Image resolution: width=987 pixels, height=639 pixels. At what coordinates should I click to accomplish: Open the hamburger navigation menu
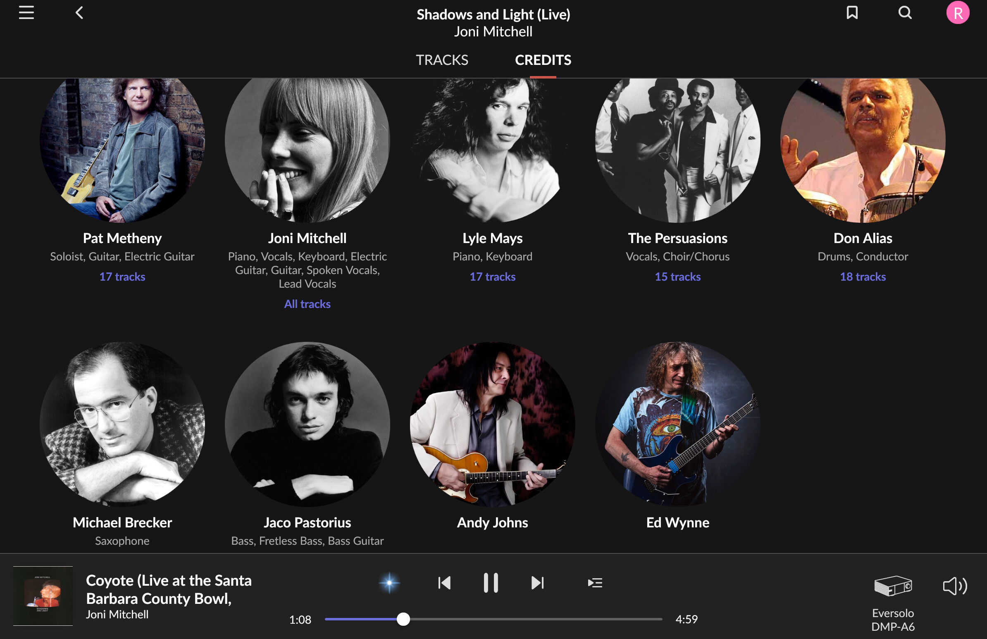point(26,12)
